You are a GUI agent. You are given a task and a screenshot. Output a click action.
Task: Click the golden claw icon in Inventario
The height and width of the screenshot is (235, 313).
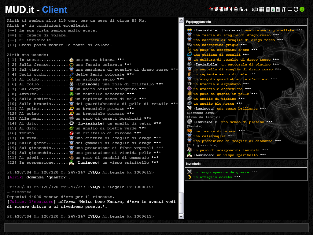point(190,177)
